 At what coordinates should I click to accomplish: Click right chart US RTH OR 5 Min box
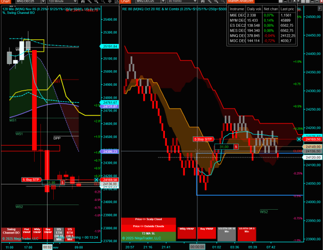click(x=247, y=234)
